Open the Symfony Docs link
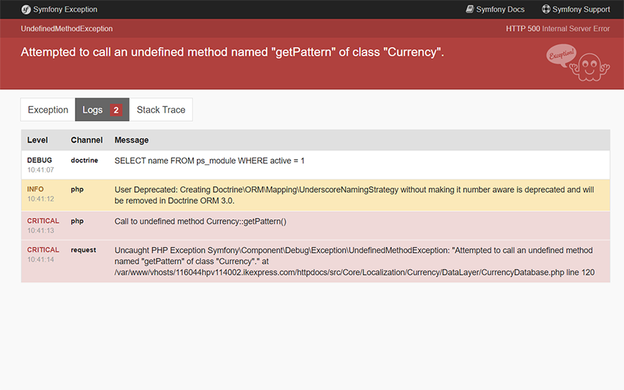 tap(500, 10)
